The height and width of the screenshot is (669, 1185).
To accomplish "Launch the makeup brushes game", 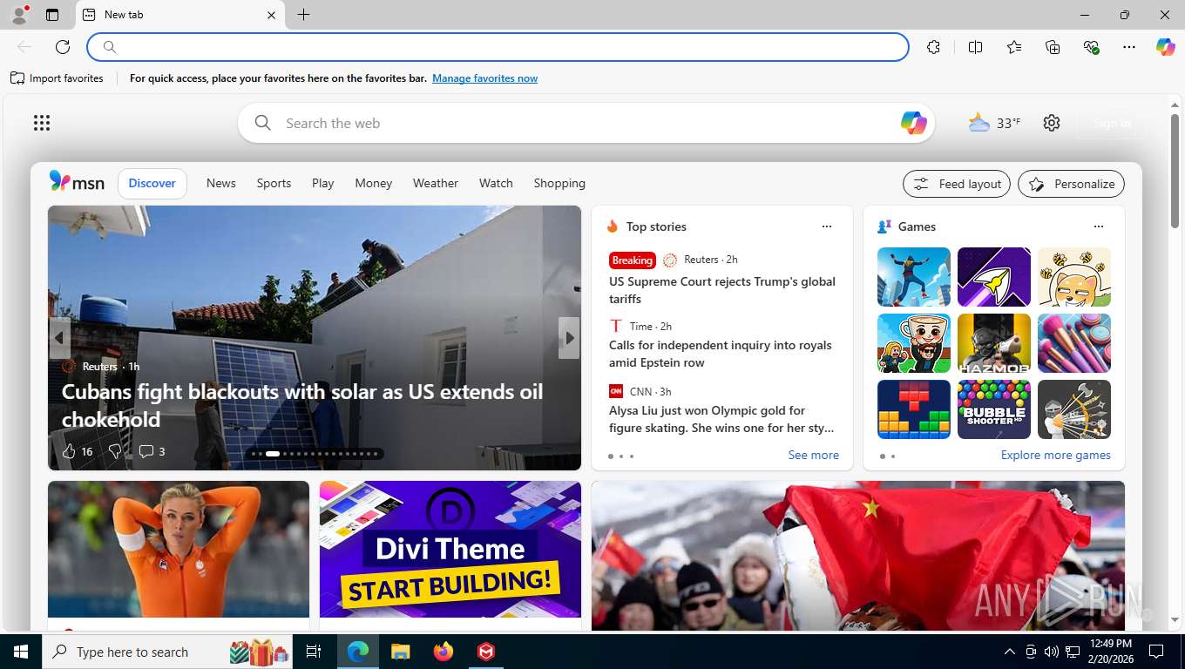I will [x=1074, y=343].
